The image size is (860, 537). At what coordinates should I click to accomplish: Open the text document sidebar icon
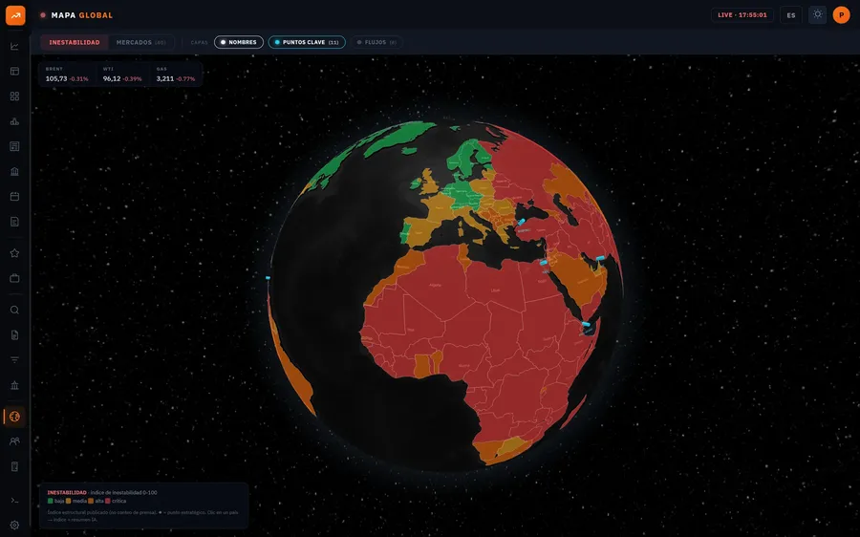click(14, 222)
